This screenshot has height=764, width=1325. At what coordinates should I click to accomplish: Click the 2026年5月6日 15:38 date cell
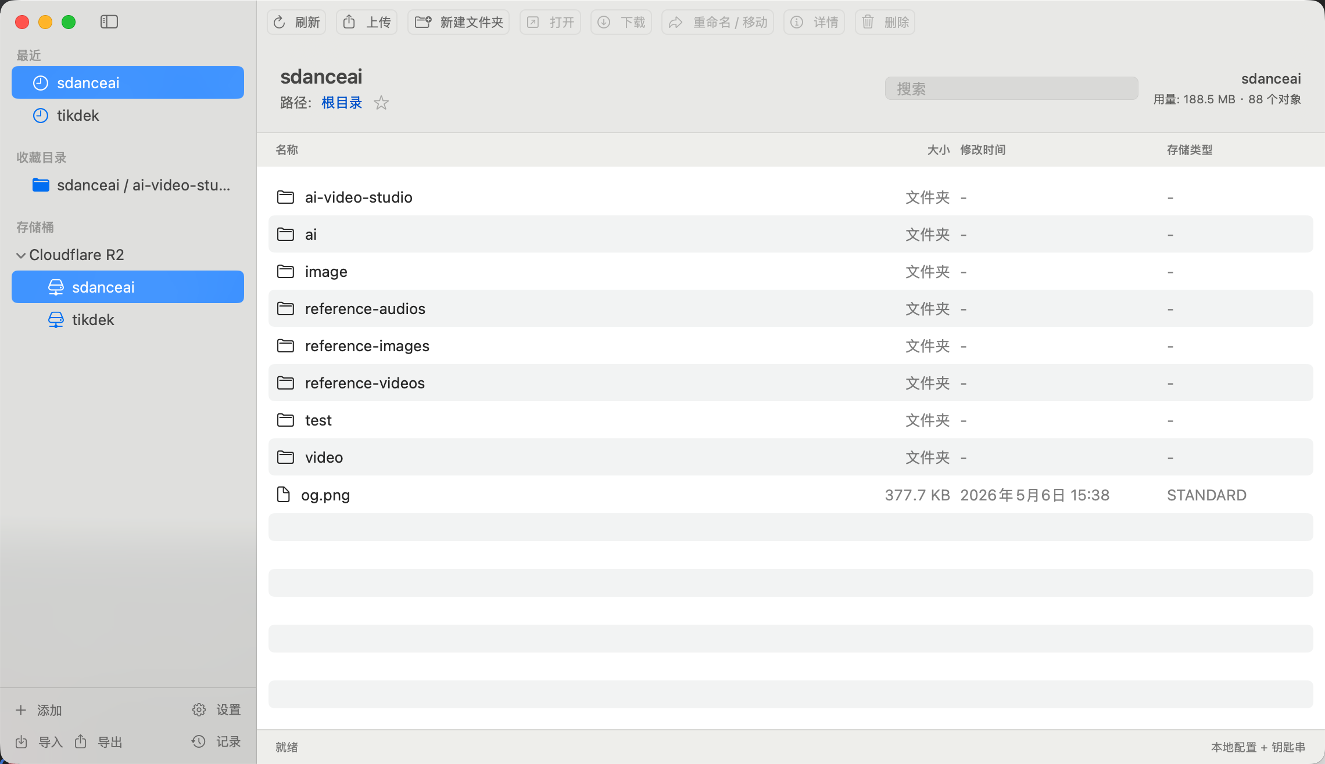[x=1035, y=495]
